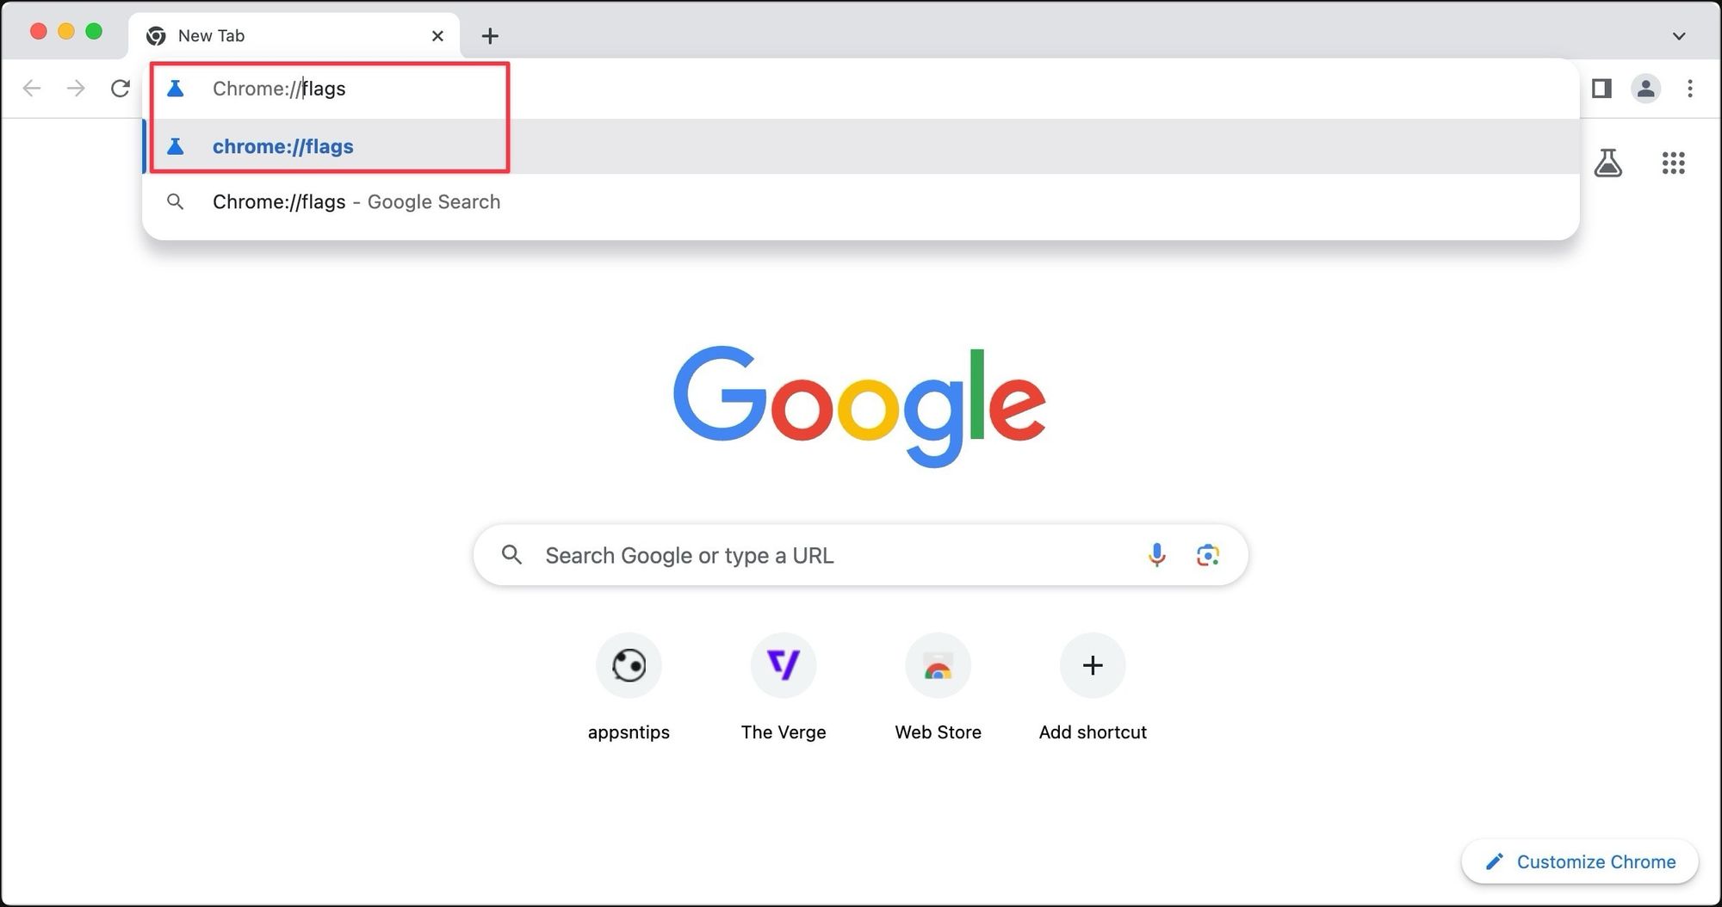Choose the Chrome://flags Google Search suggestion

[x=356, y=202]
